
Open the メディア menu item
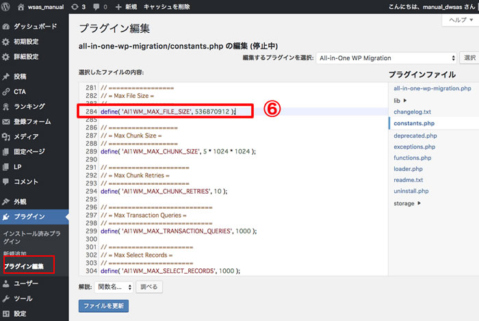point(34,136)
